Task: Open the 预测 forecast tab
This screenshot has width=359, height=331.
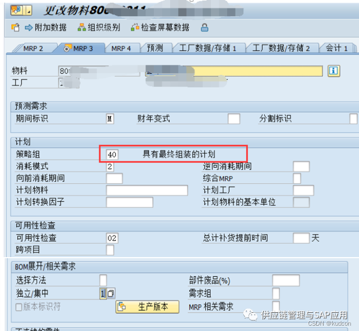Action: tap(155, 49)
